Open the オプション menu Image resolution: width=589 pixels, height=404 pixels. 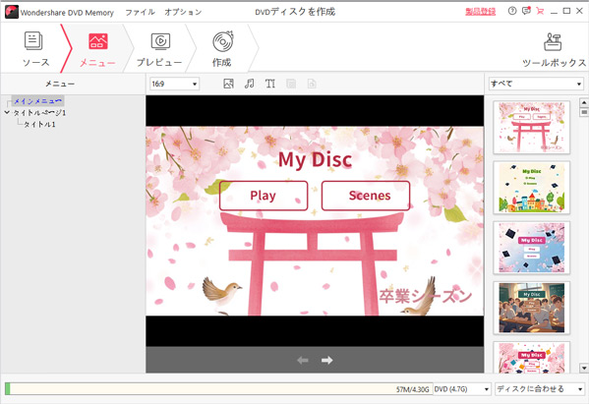(183, 12)
